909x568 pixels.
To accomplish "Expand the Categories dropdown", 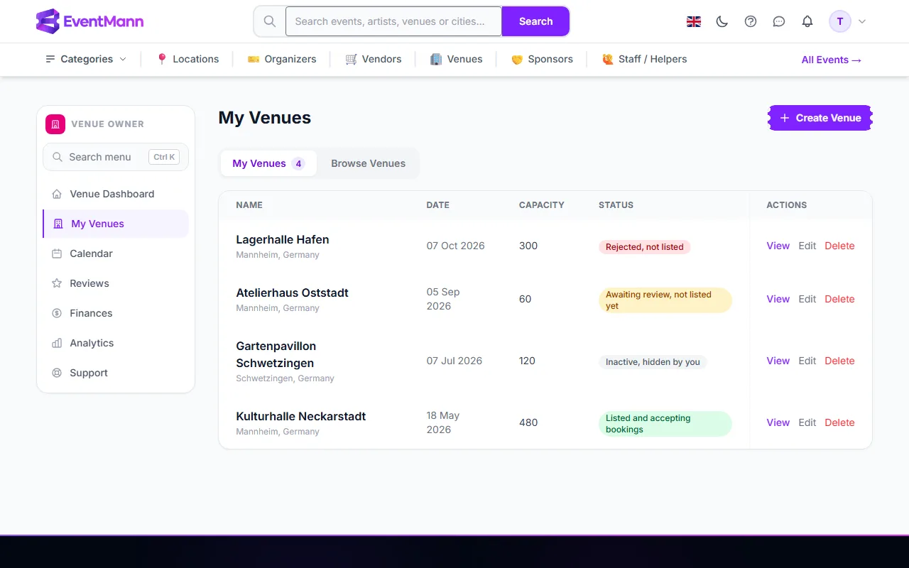I will 86,59.
